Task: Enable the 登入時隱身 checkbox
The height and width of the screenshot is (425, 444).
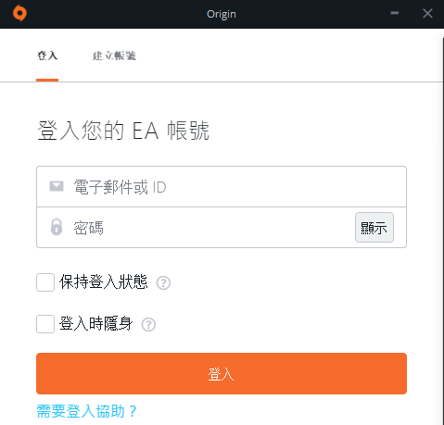Action: click(x=45, y=324)
